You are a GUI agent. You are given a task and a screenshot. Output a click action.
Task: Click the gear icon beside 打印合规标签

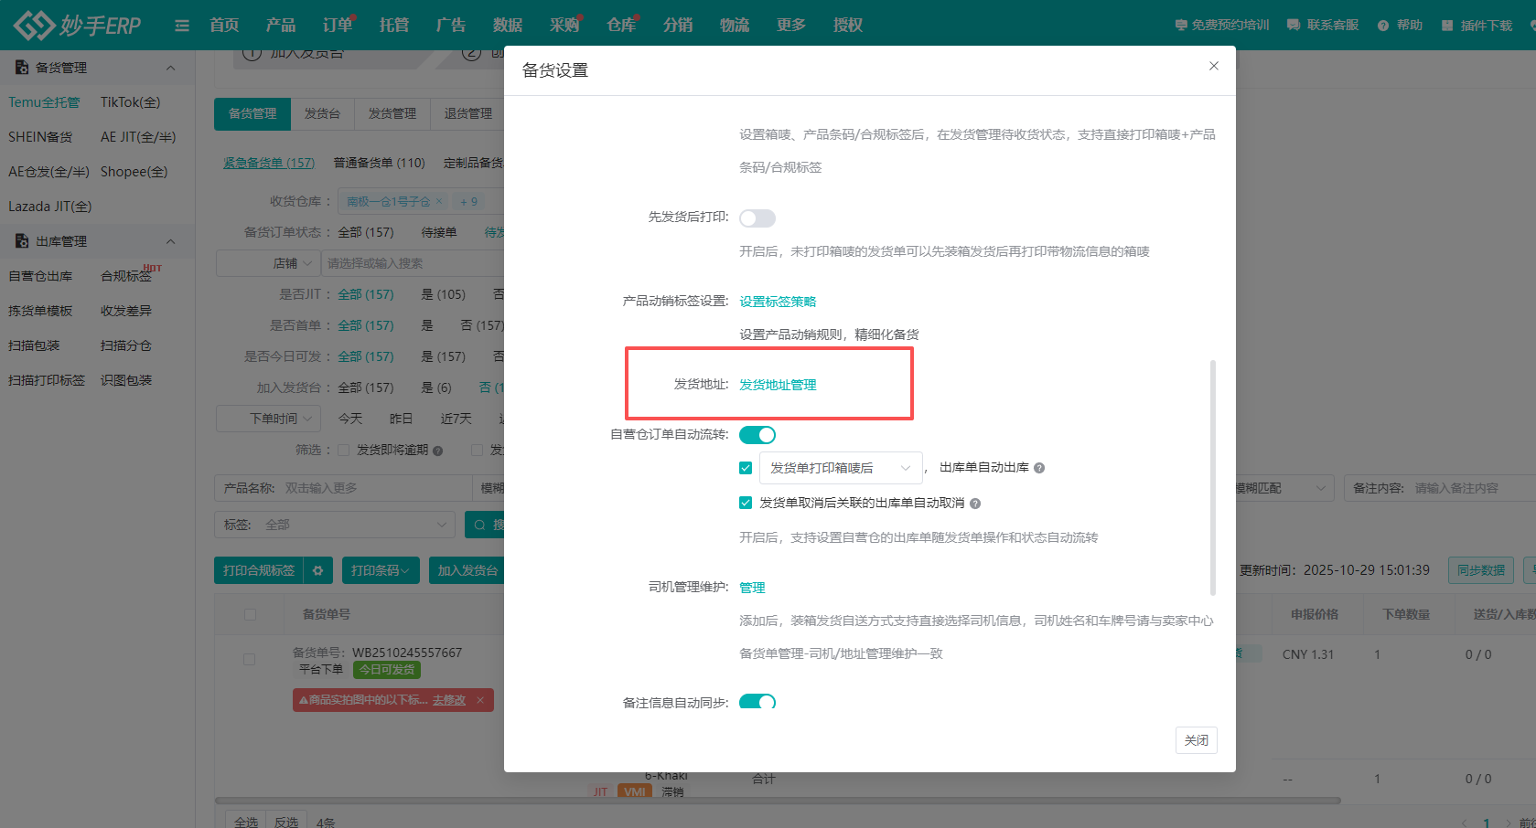(x=317, y=569)
